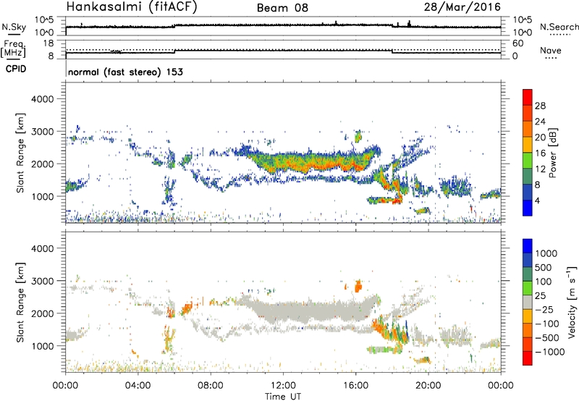
Task: Click the 'N.Sky' legend label
Action: pos(14,27)
